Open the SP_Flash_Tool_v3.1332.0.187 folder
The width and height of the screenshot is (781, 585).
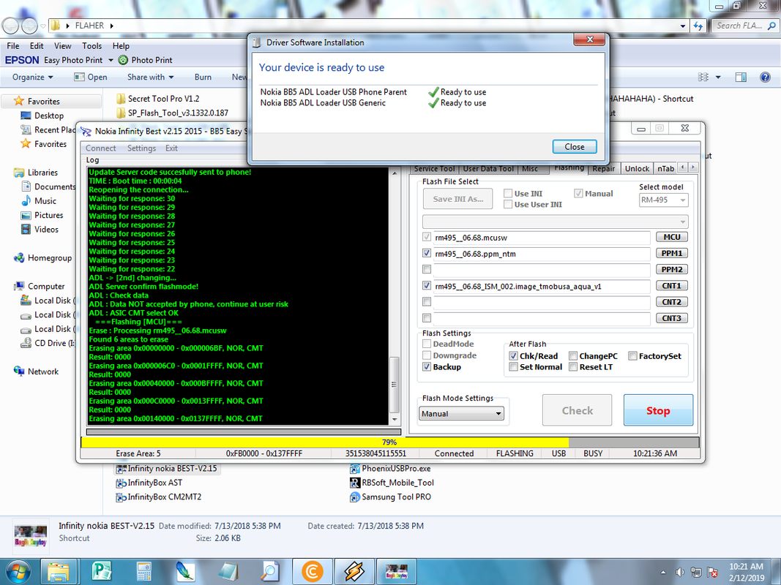pyautogui.click(x=172, y=113)
